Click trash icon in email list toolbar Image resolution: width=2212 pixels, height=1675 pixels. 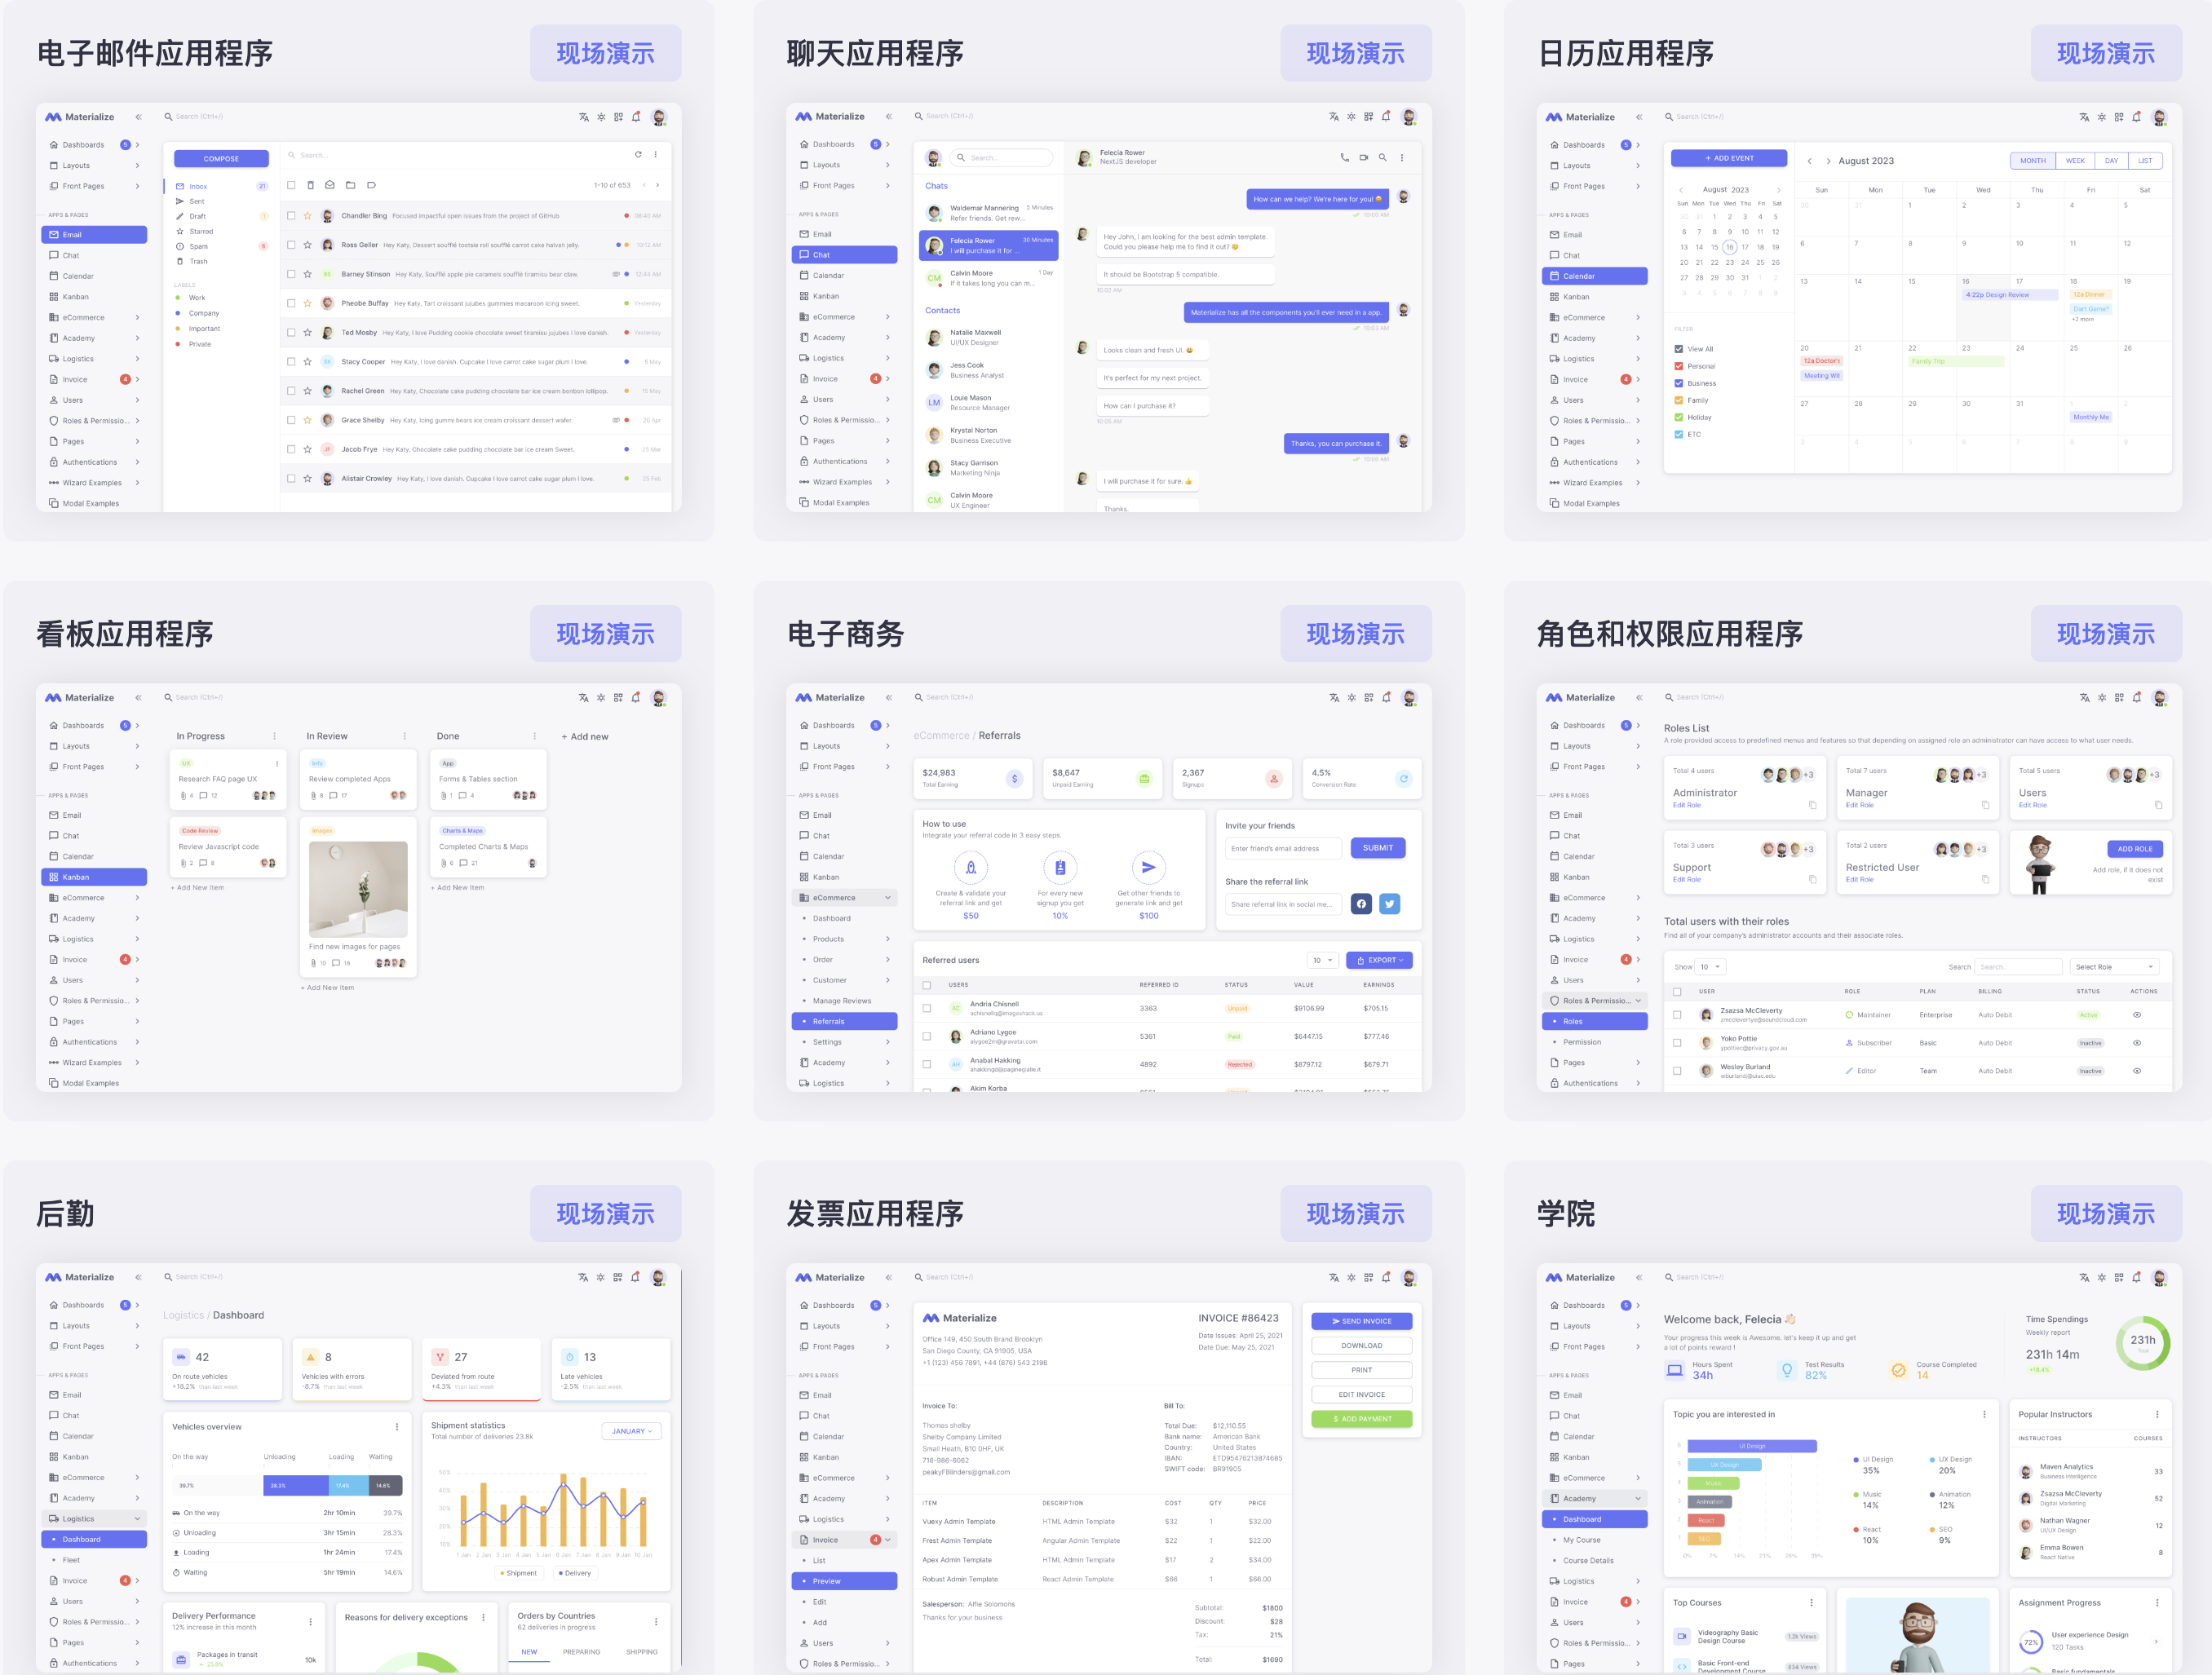310,185
